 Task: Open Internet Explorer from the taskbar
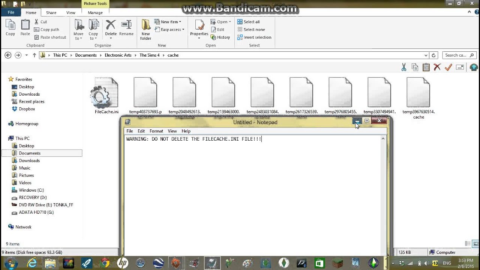[32, 263]
